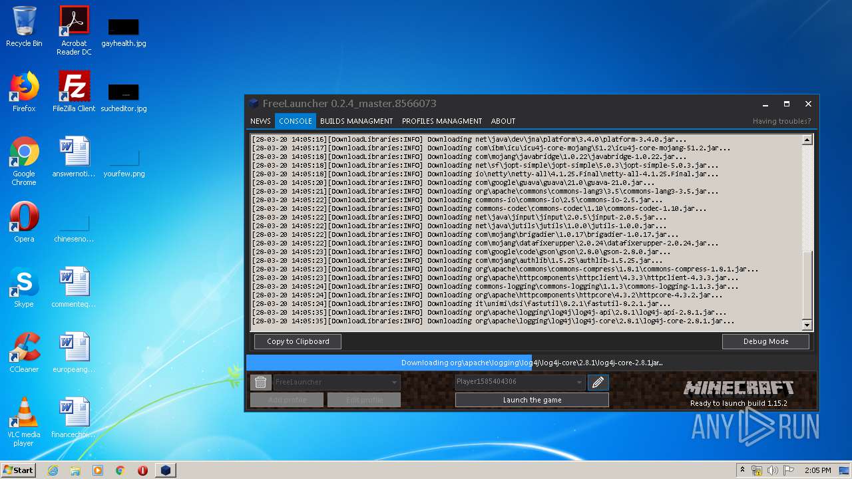Click FreeLauncher cube icon in taskbar

coord(166,470)
